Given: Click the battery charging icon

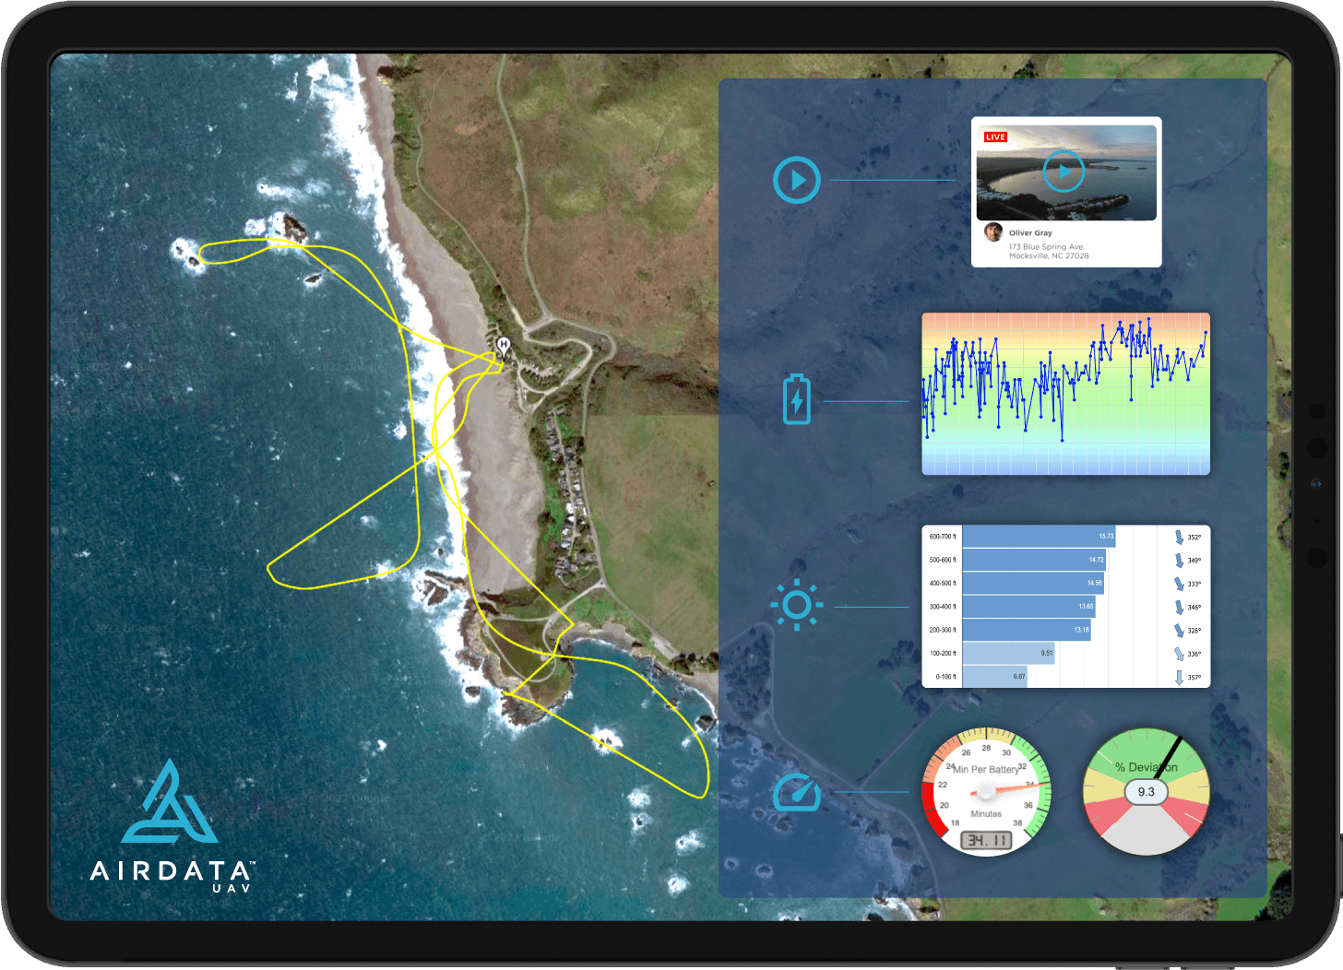Looking at the screenshot, I should pyautogui.click(x=796, y=399).
